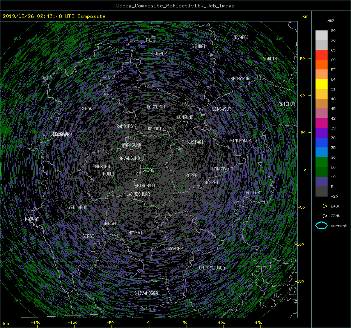
Task: Click the BADAMI city label
Action: (154, 129)
